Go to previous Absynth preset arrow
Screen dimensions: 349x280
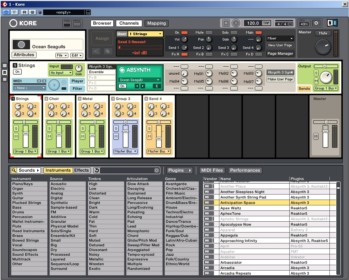tap(137, 86)
